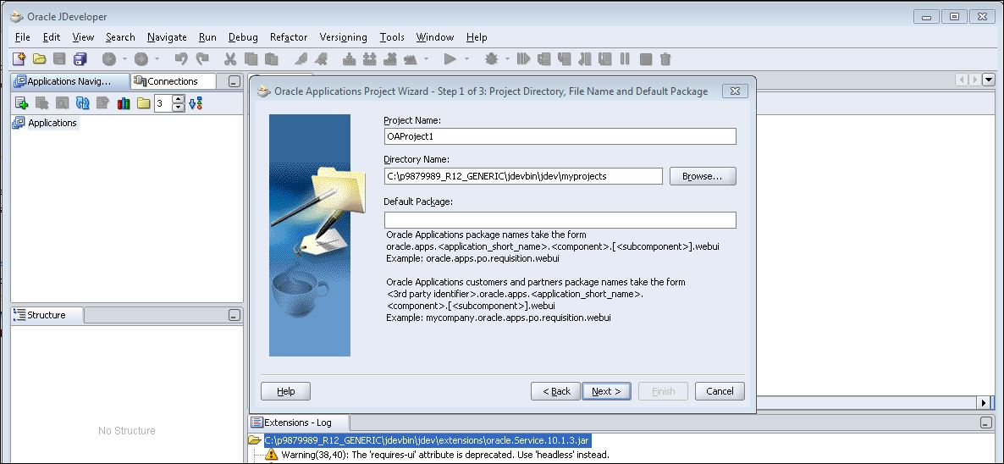Screen dimensions: 1004x464
Task: Click the Back navigation arrow icon
Action: pyautogui.click(x=109, y=59)
